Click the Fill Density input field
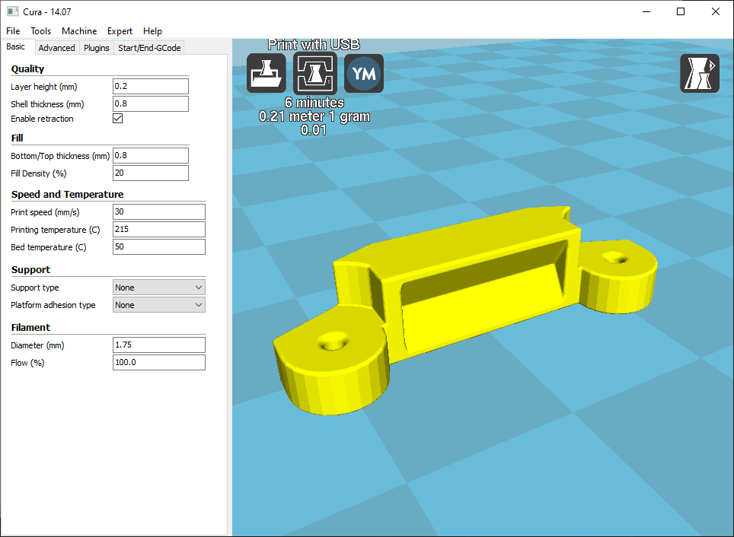The width and height of the screenshot is (734, 537). 151,173
